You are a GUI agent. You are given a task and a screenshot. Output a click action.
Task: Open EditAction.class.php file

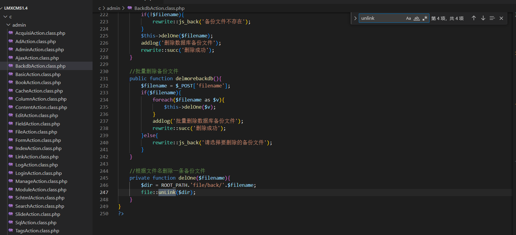click(x=37, y=116)
